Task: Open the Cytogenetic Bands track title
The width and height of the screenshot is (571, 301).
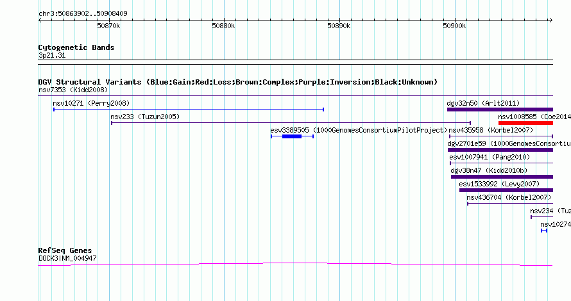Action: pyautogui.click(x=76, y=47)
